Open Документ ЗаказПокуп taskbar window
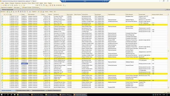Viewport: 170px width, 96px height. click(x=52, y=95)
